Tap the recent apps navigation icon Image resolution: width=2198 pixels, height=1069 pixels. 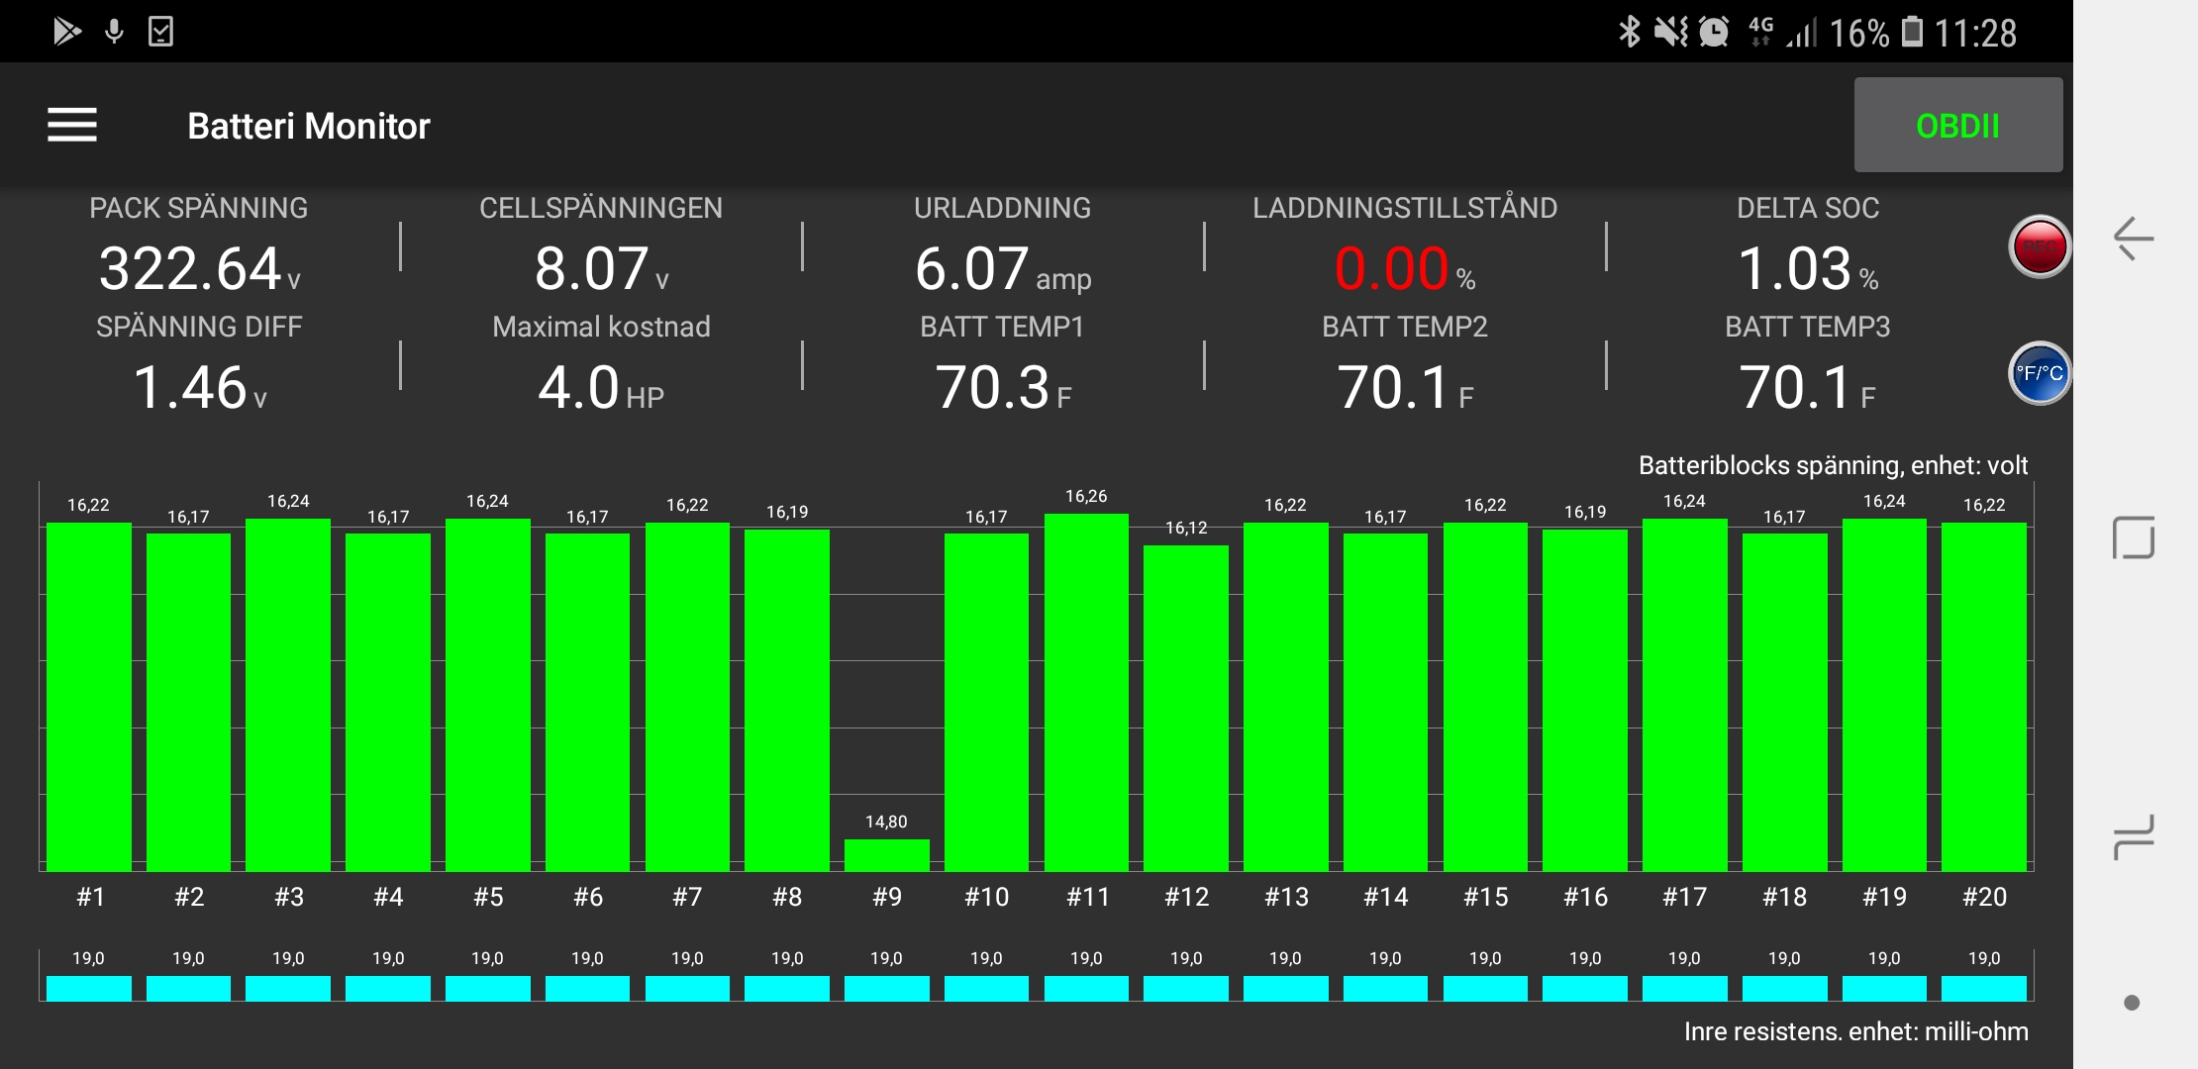point(2133,836)
